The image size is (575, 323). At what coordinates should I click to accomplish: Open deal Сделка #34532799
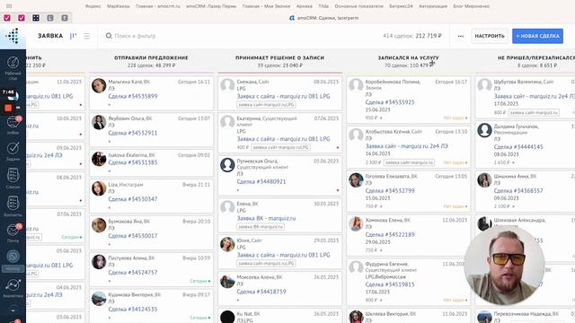390,191
